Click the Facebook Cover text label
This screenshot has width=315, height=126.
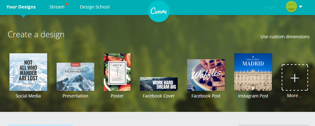point(159,96)
